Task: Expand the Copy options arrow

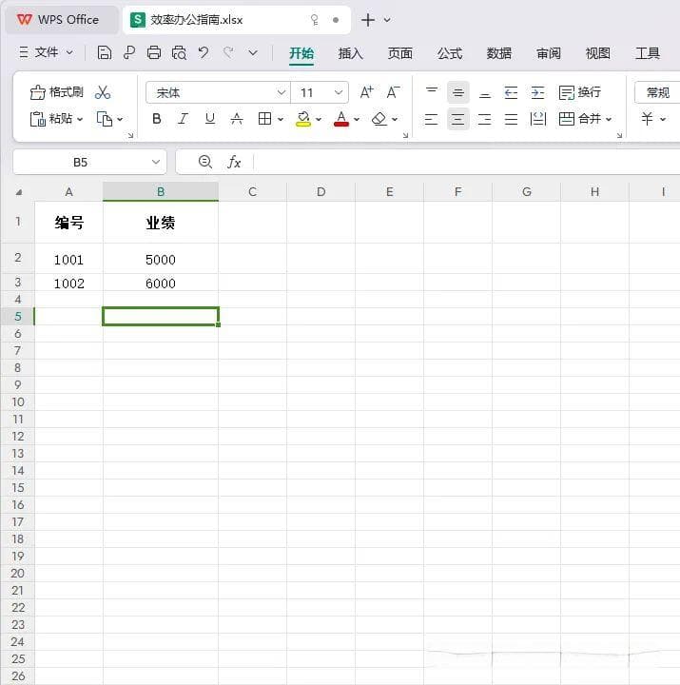Action: tap(120, 119)
